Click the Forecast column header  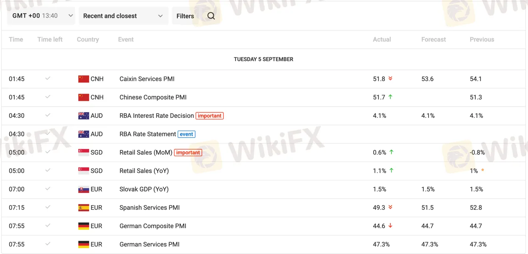(433, 40)
